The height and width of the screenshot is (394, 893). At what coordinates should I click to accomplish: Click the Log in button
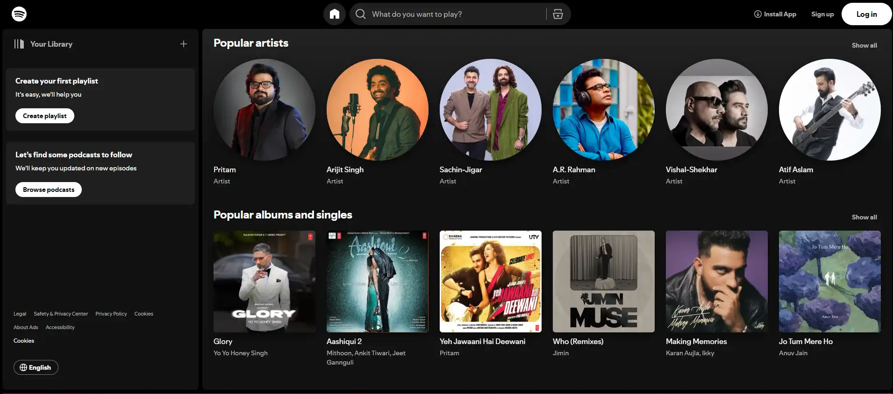click(x=866, y=14)
